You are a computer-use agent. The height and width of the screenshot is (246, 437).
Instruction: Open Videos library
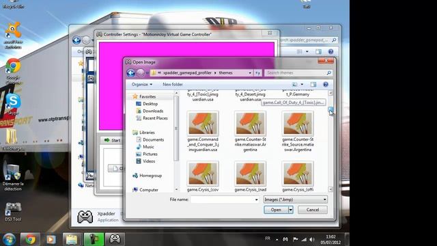tap(149, 161)
